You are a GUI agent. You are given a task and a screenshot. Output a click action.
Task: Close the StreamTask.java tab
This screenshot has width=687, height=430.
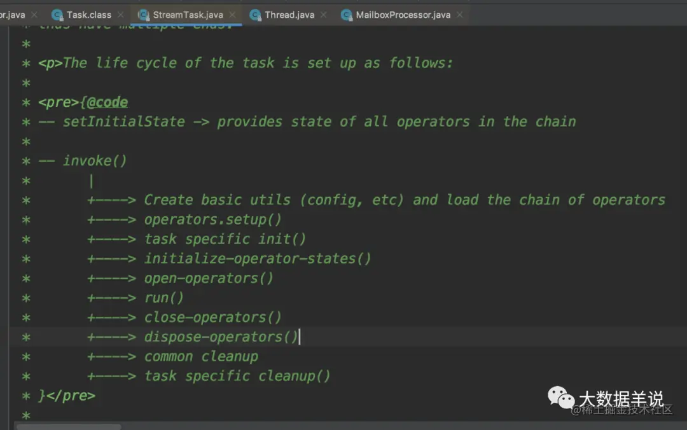(x=233, y=15)
